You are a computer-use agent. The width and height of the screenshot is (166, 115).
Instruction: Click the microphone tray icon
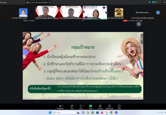pos(161,113)
